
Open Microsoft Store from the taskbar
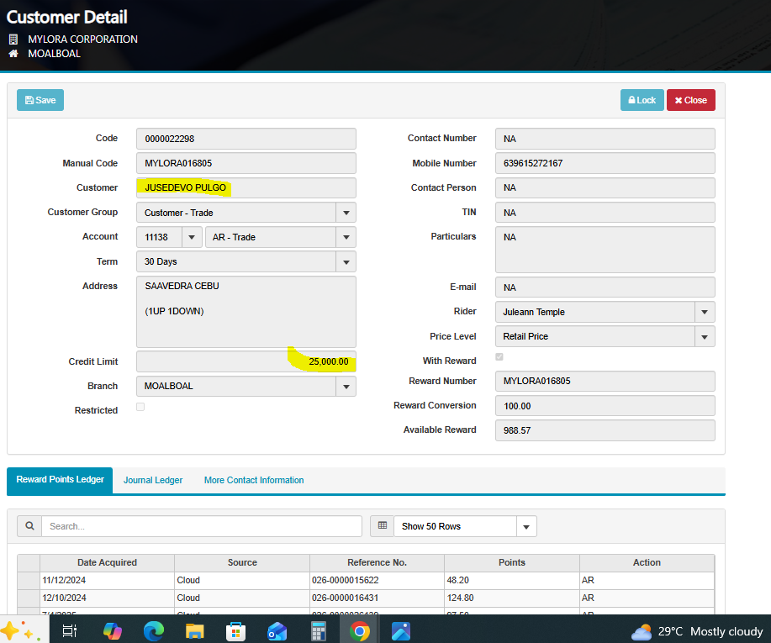[236, 630]
